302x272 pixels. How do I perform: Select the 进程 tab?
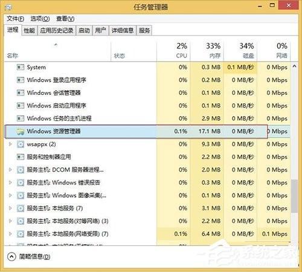point(13,30)
